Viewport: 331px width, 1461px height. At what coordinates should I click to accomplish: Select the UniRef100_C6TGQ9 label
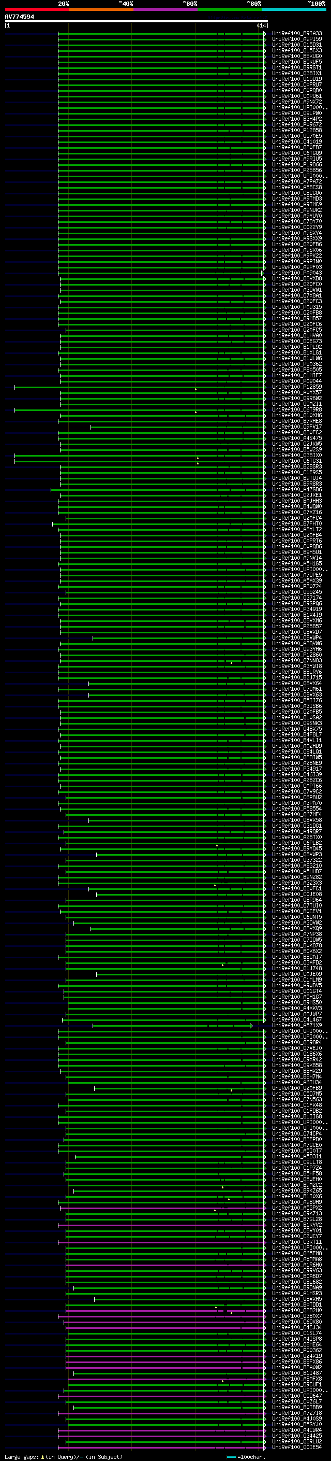[x=296, y=153]
